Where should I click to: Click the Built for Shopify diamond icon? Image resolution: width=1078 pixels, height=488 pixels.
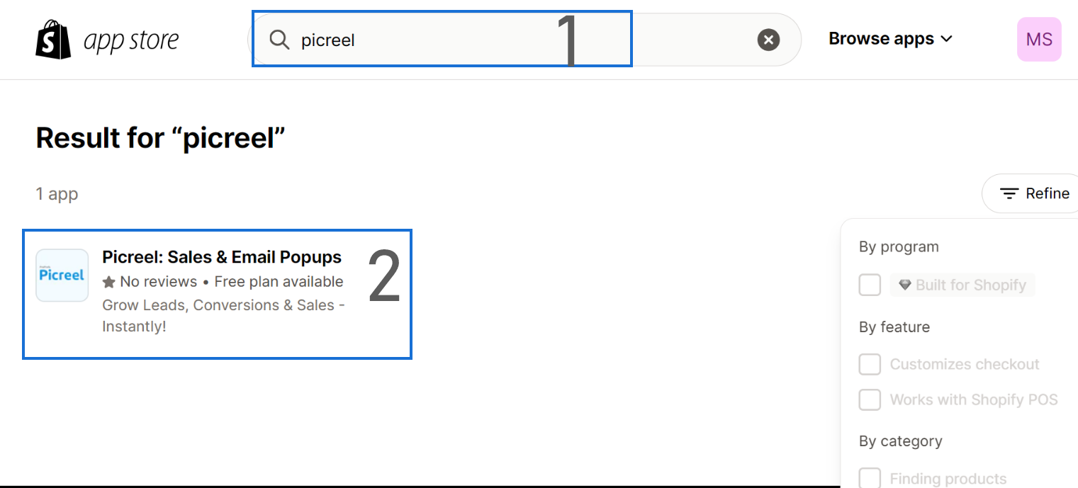point(904,285)
